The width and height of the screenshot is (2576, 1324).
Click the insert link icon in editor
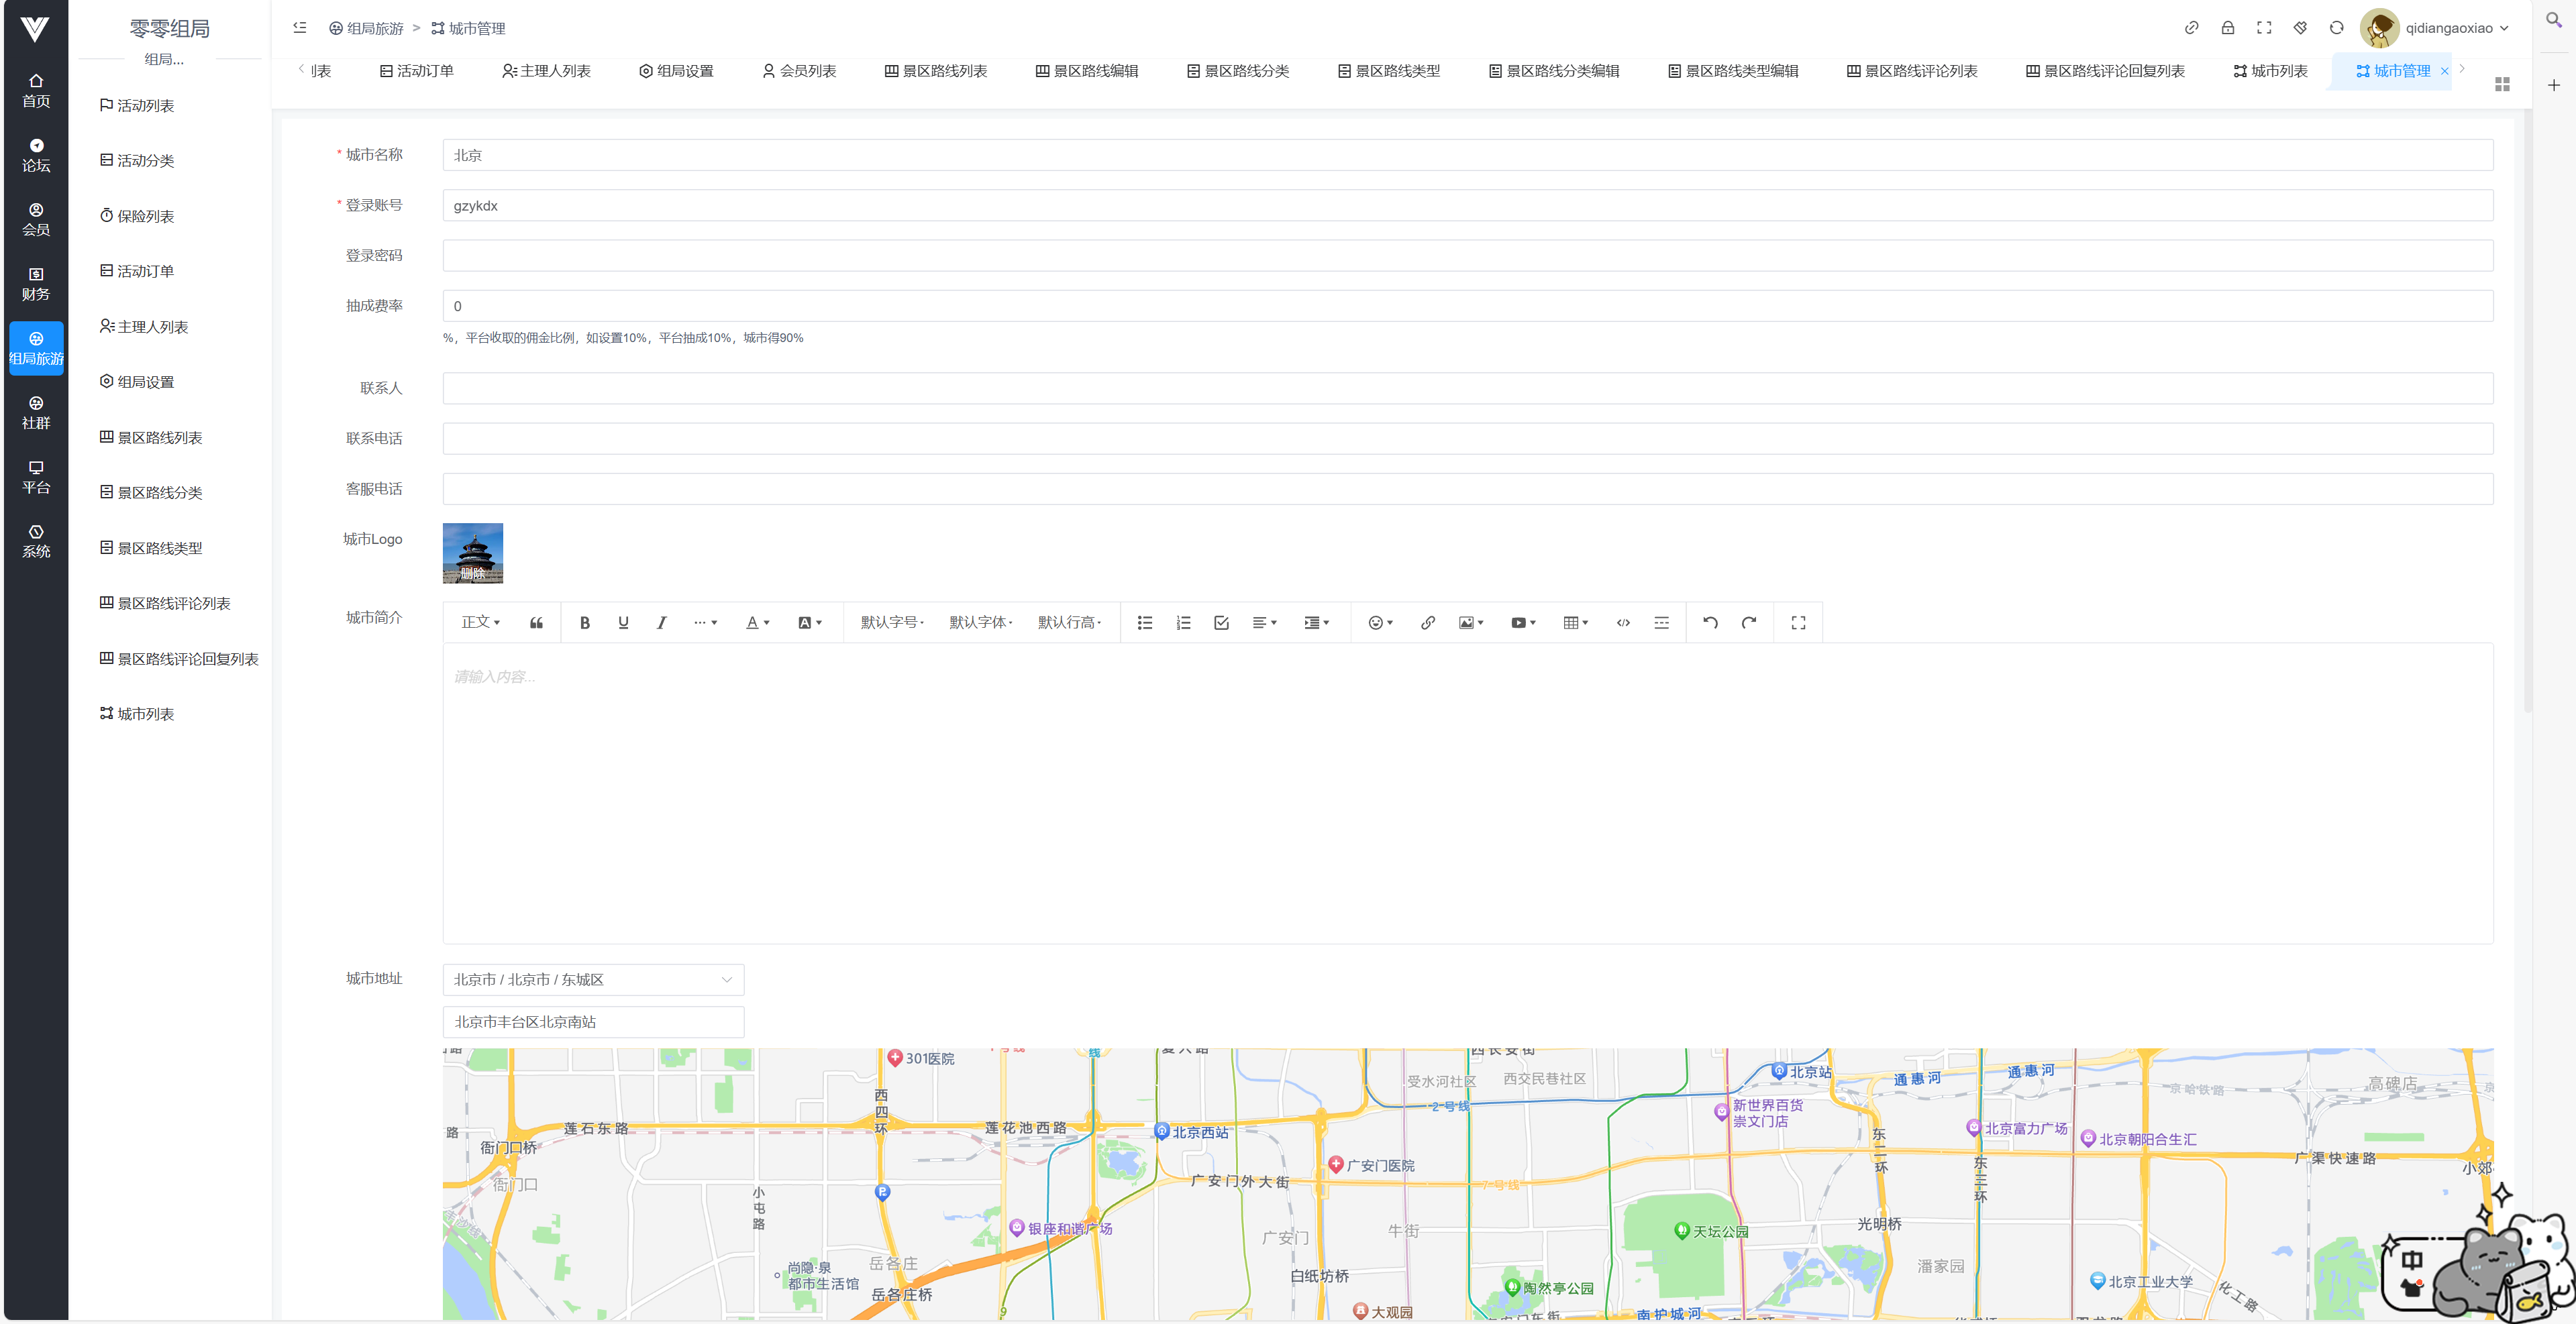1427,622
